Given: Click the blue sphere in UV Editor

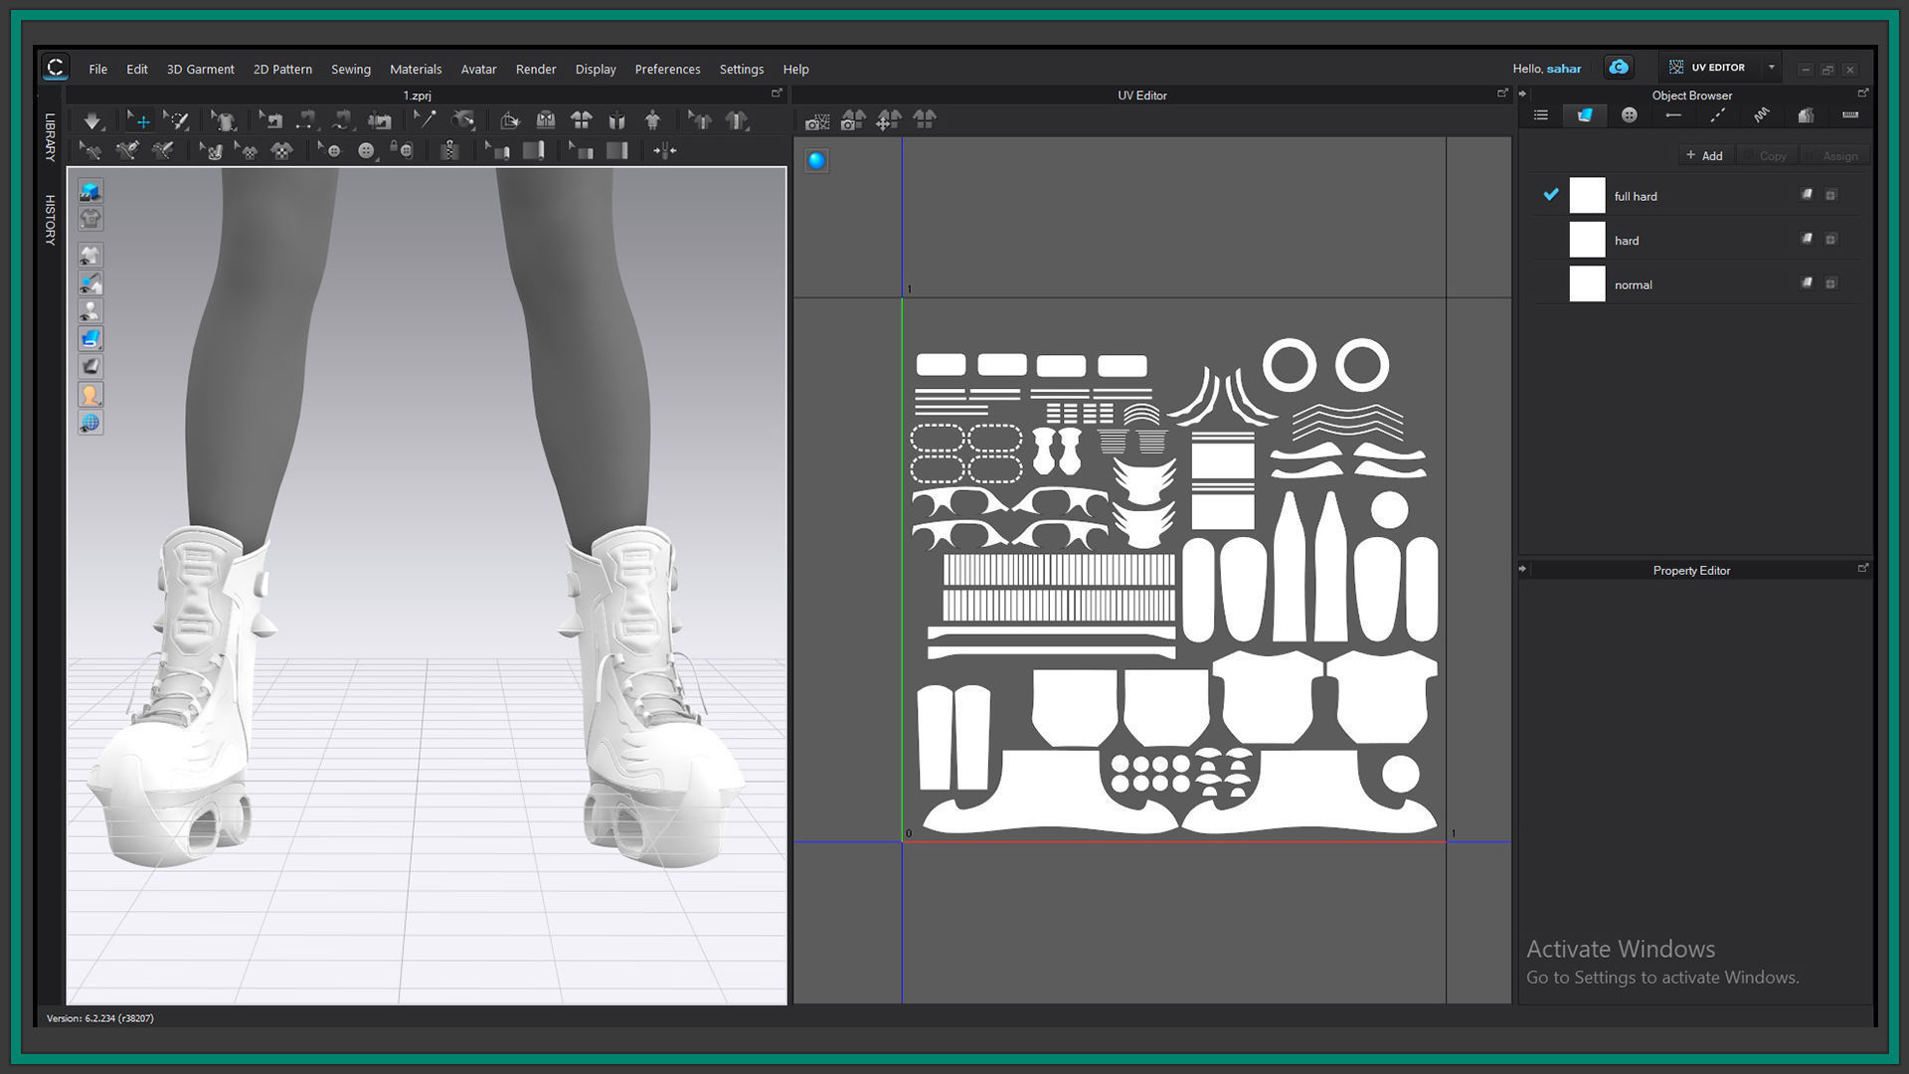Looking at the screenshot, I should pyautogui.click(x=816, y=161).
